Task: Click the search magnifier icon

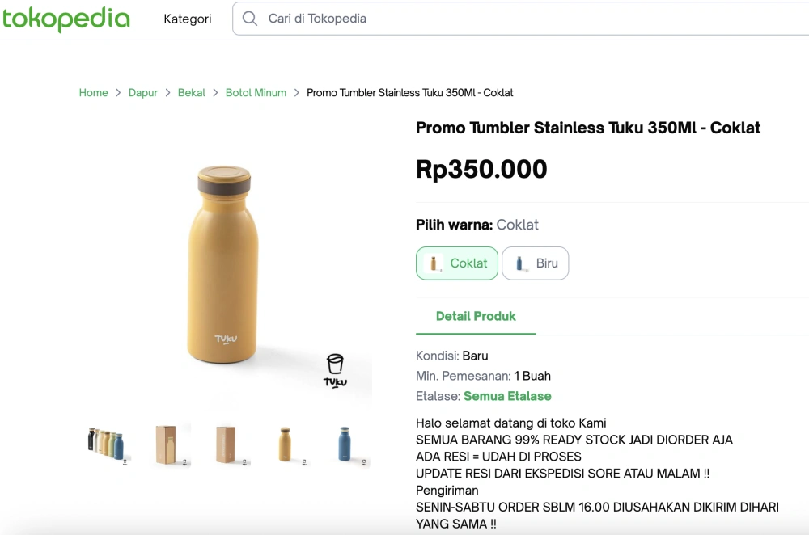Action: click(x=250, y=18)
